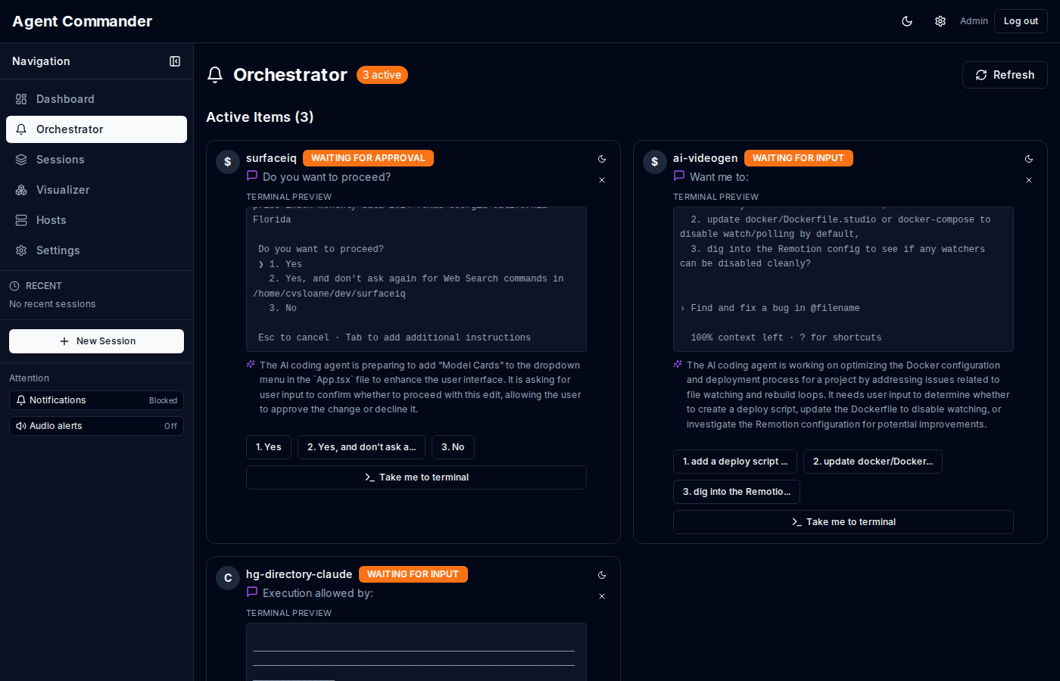Dismiss the ai-videogen card with its X
This screenshot has height=681, width=1060.
coord(1029,180)
